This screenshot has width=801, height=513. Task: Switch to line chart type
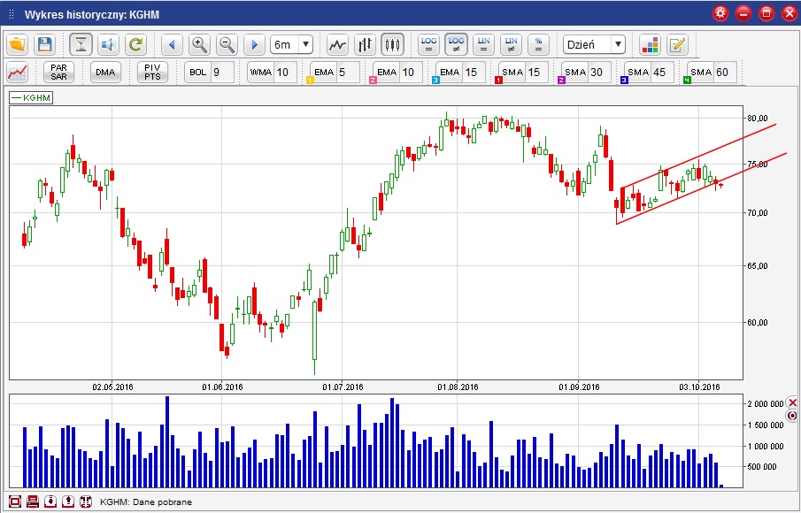click(x=337, y=44)
